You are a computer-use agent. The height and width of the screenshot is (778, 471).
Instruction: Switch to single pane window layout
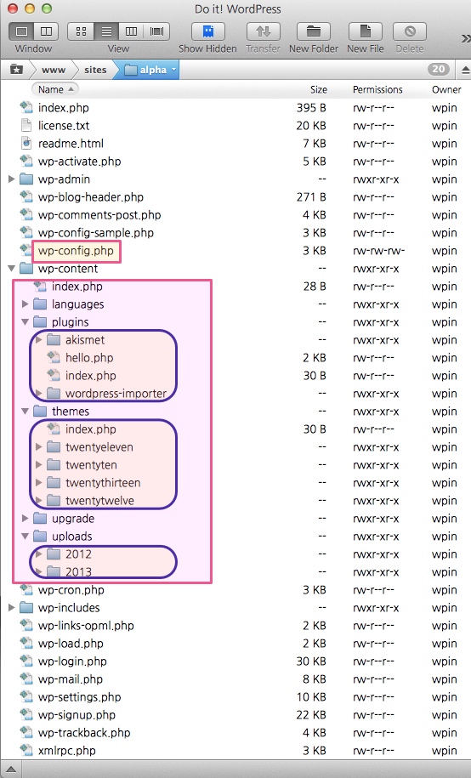point(22,31)
